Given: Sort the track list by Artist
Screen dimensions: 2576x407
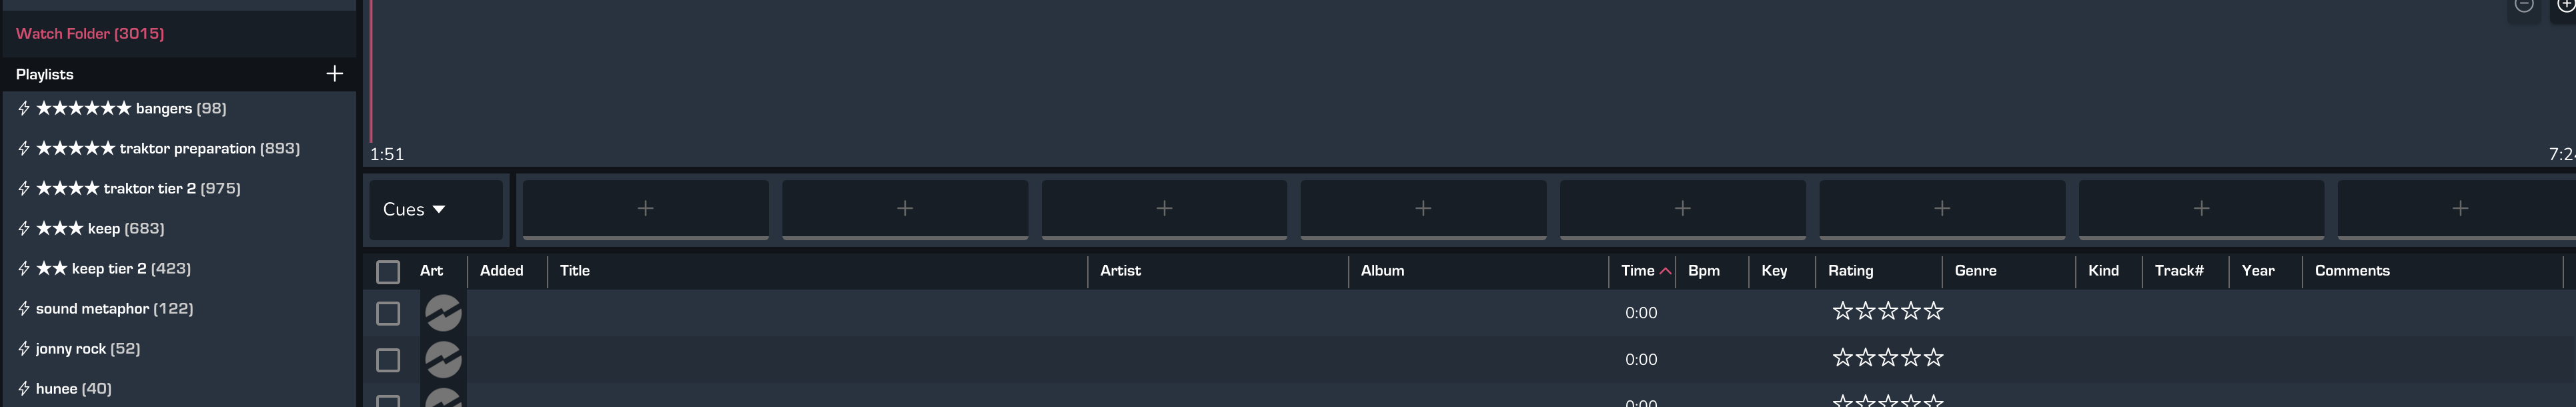Looking at the screenshot, I should (1120, 270).
